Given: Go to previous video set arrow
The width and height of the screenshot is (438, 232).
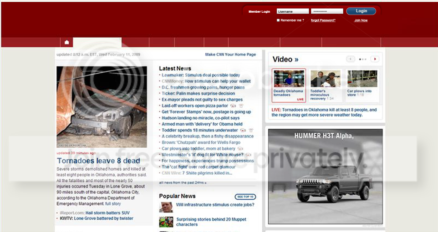Looking at the screenshot, I should tap(351, 59).
